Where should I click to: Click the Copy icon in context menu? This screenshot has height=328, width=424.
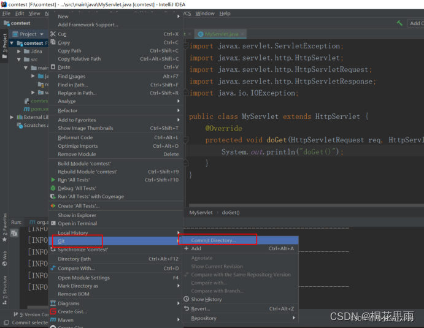coord(53,42)
